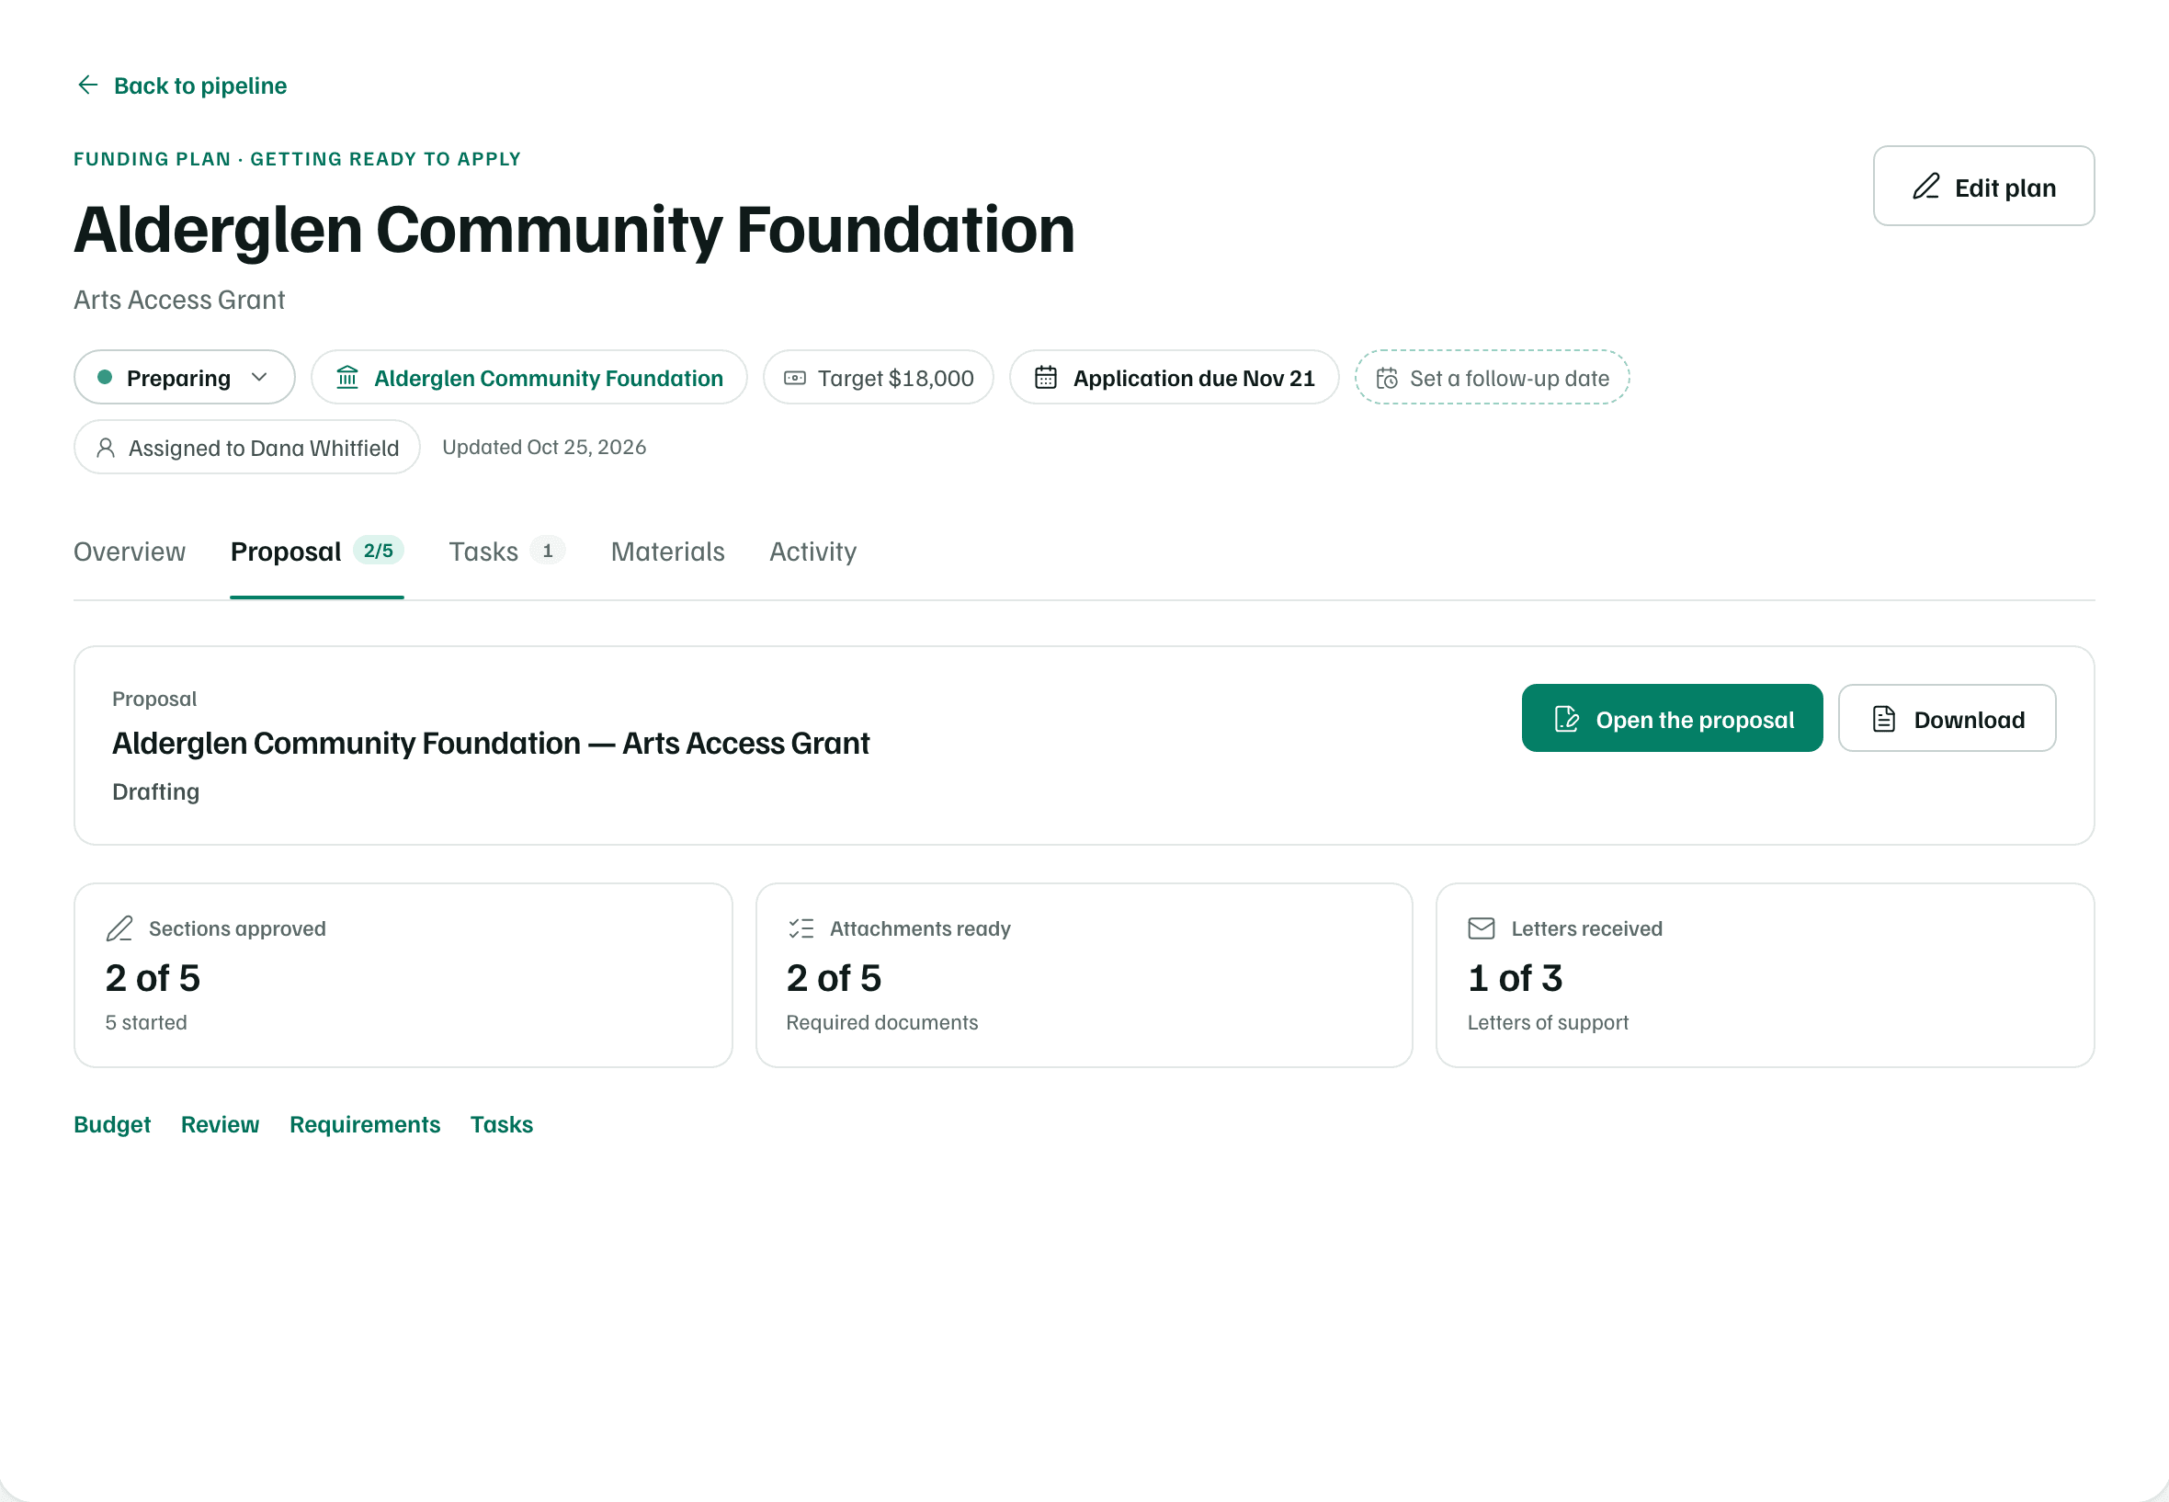This screenshot has width=2169, height=1502.
Task: Click the money icon beside Target $18,000
Action: [795, 379]
